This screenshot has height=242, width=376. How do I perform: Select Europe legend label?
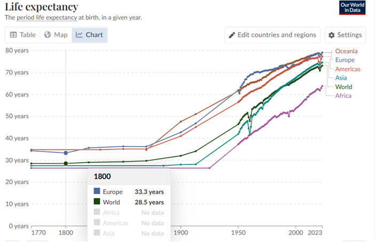click(345, 60)
